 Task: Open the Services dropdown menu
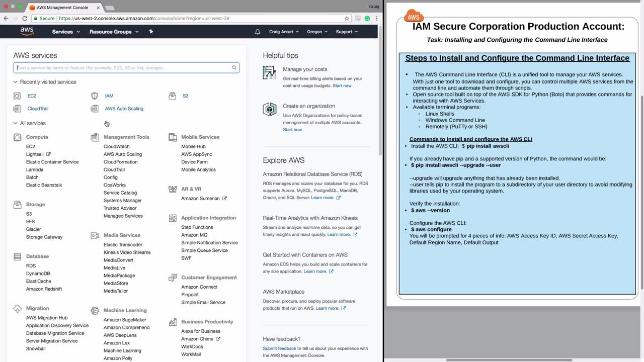click(x=66, y=32)
